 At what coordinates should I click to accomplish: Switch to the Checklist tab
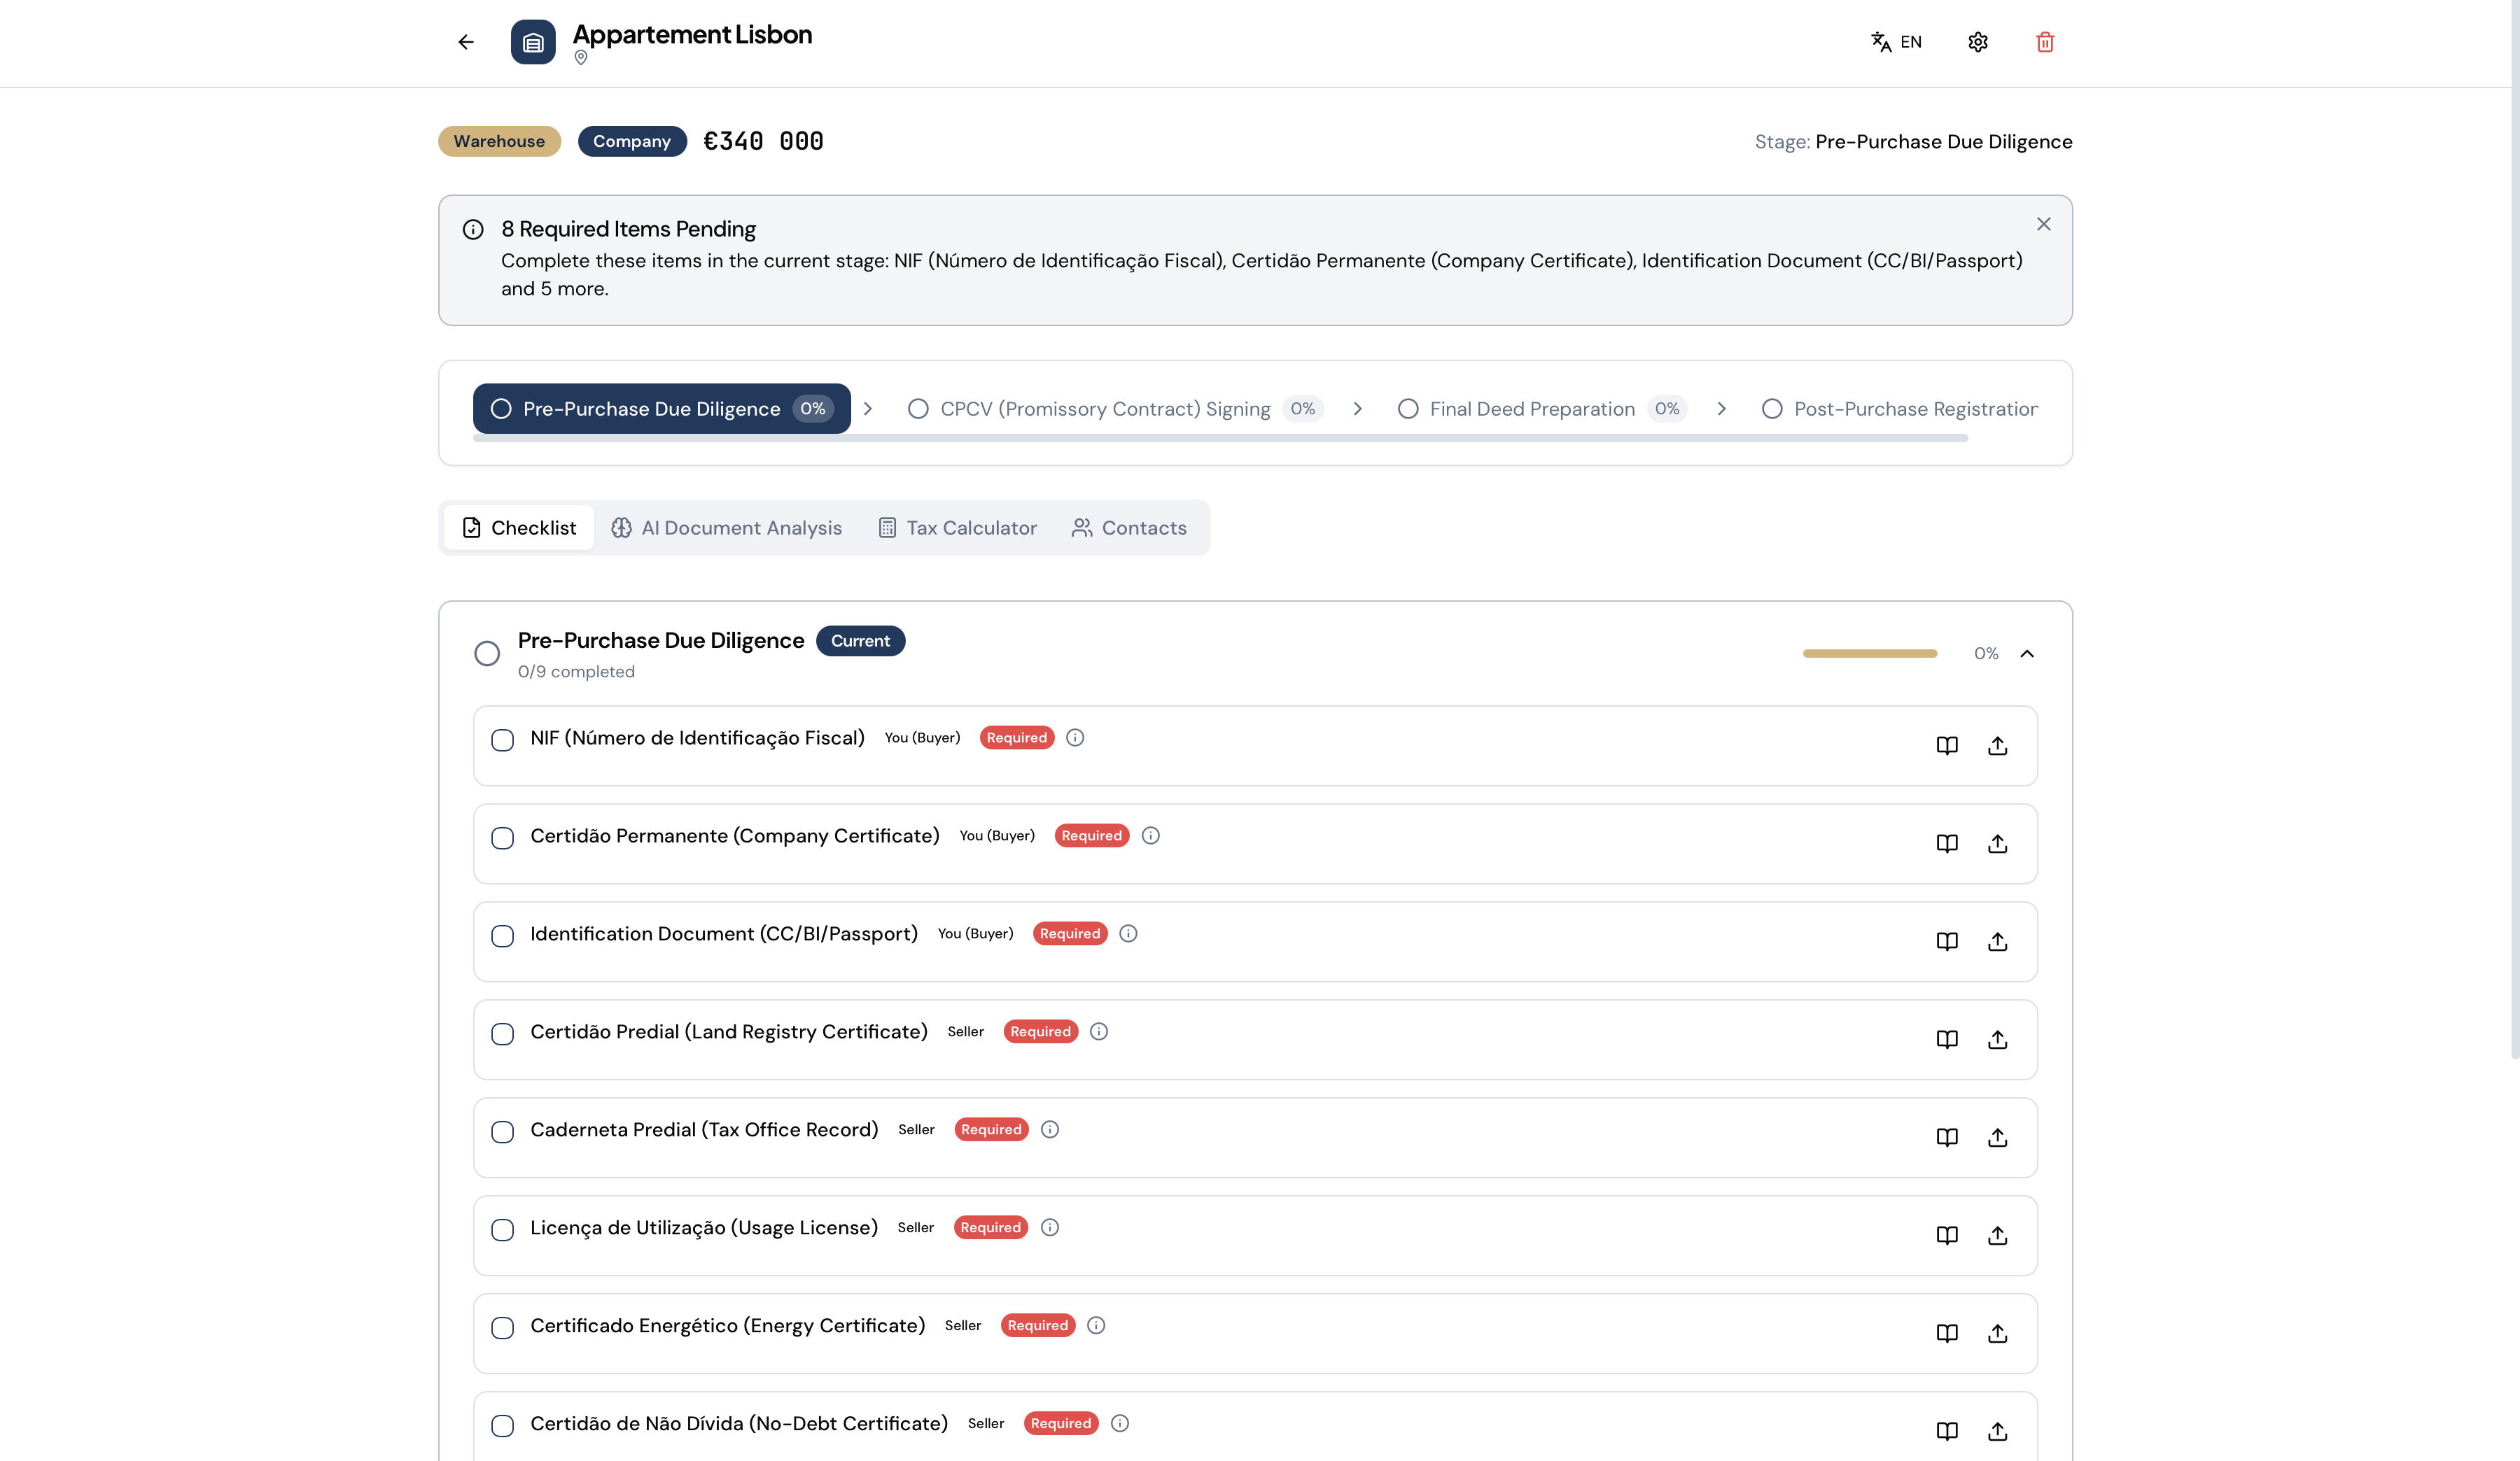point(519,528)
